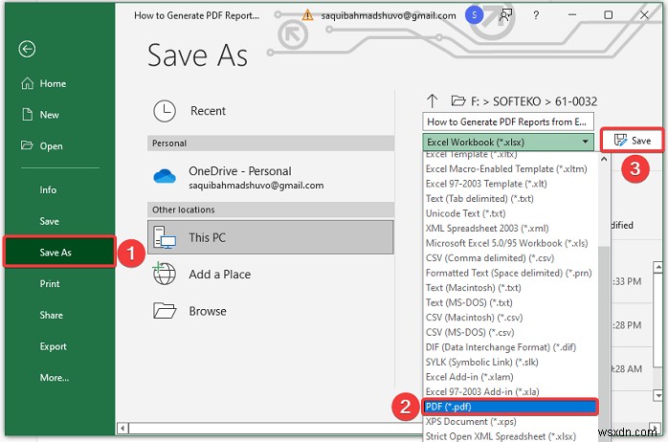Select Text (Macintosh) (*.txt)
The height and width of the screenshot is (442, 668).
click(x=474, y=288)
